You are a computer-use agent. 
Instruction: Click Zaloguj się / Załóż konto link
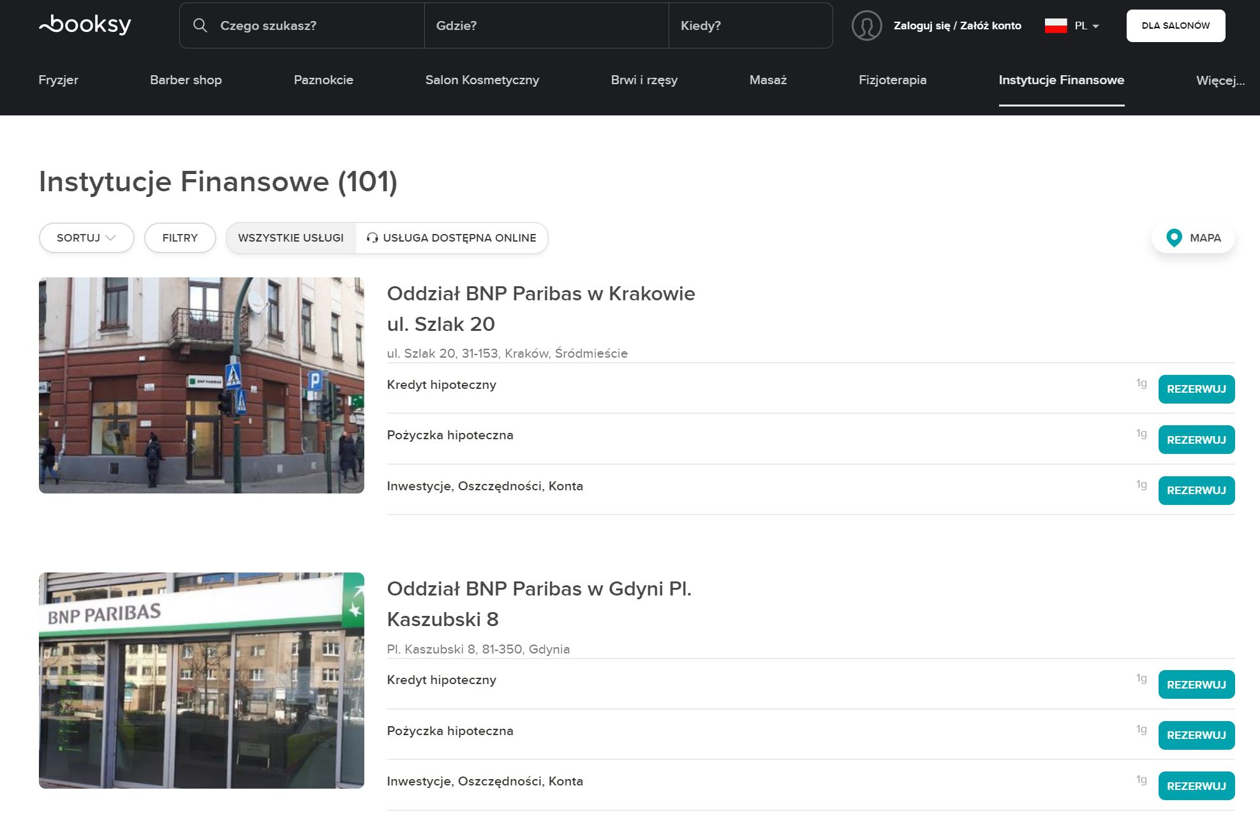click(957, 26)
